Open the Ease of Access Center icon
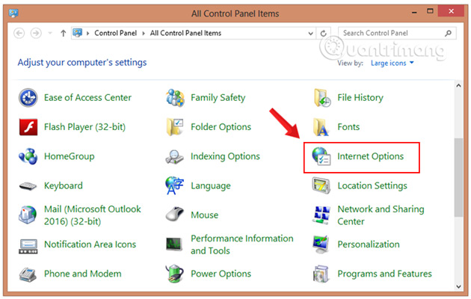471x299 pixels. click(x=28, y=97)
